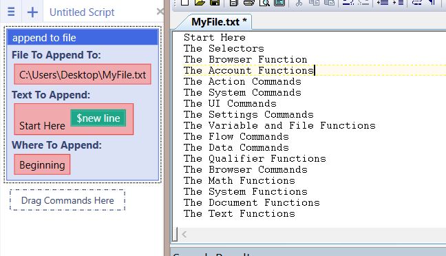Click the line "The Action Commands"
The height and width of the screenshot is (256, 446).
(x=242, y=81)
